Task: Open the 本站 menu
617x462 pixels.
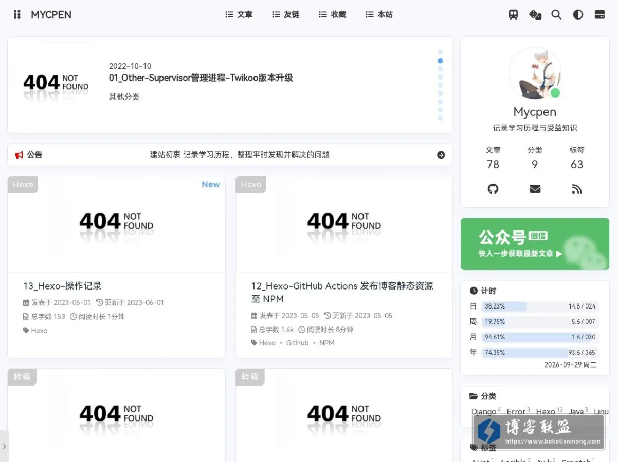Action: [379, 15]
